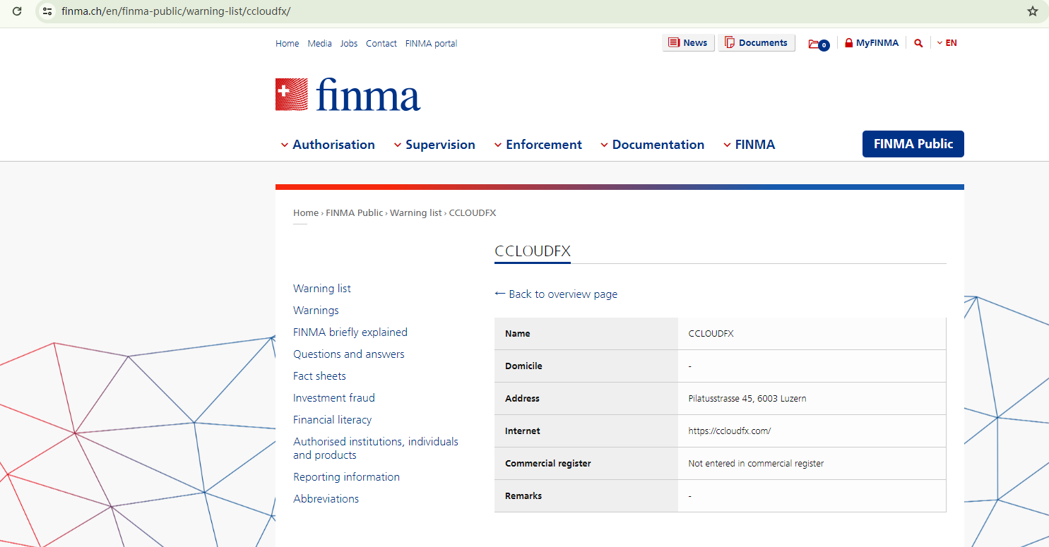This screenshot has width=1049, height=547.
Task: Expand the Enforcement navigation menu
Action: (538, 145)
